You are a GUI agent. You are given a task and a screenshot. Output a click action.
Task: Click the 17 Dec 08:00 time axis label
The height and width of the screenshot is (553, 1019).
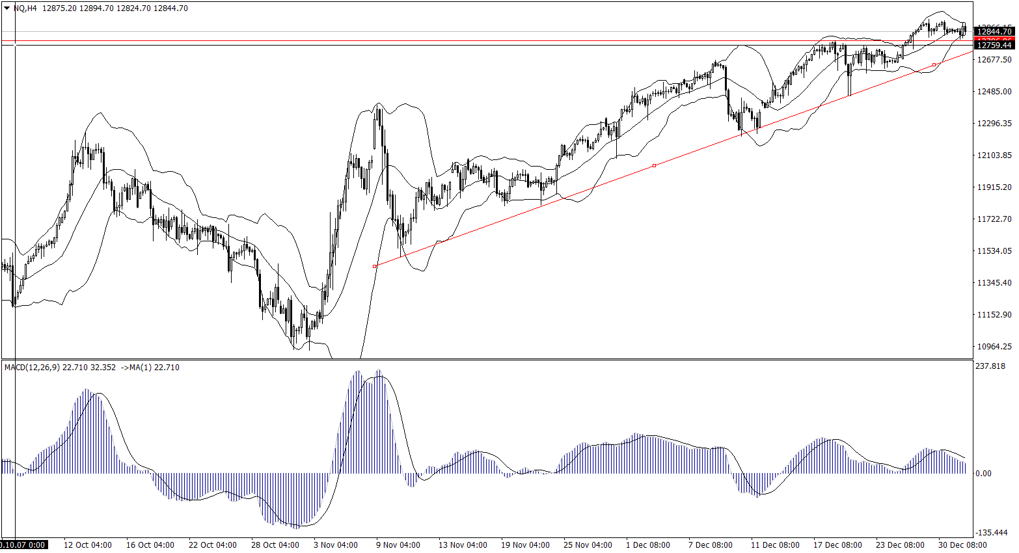tap(837, 545)
